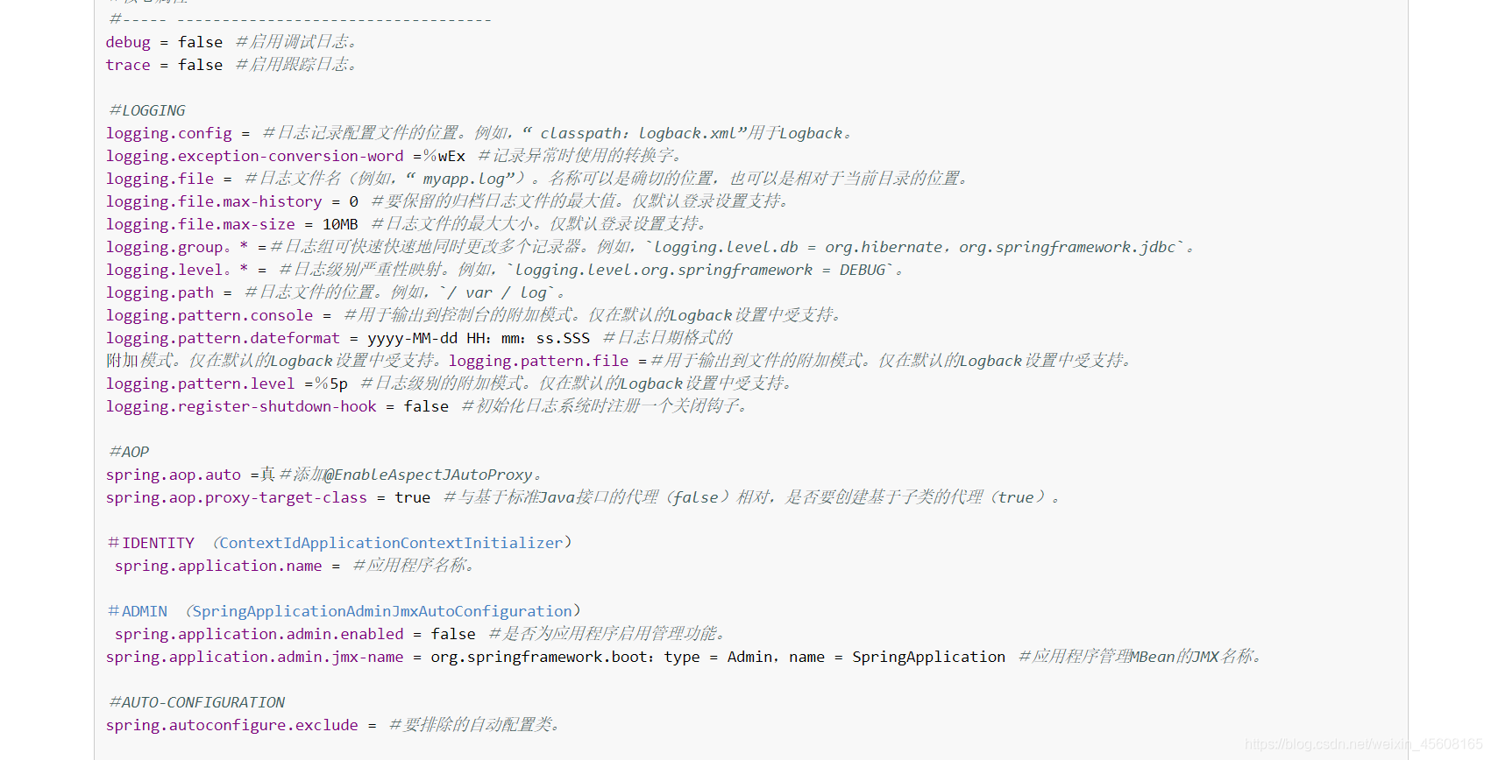Screen dimensions: 1491x760
Task: Click the #AOP section header
Action: [129, 452]
